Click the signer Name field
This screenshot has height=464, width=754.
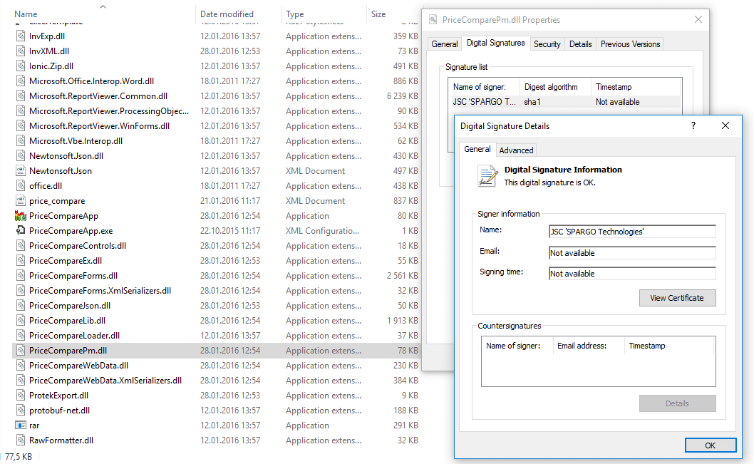tap(632, 231)
